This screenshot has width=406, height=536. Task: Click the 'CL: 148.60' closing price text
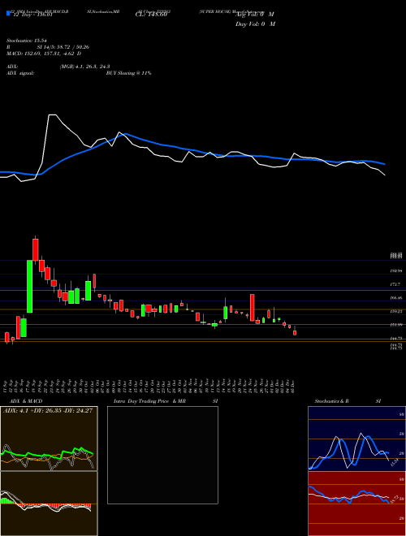(151, 15)
